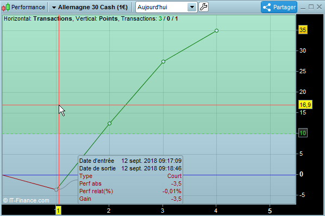
Task: Click the Gain -3,5 tooltip row
Action: coord(130,199)
